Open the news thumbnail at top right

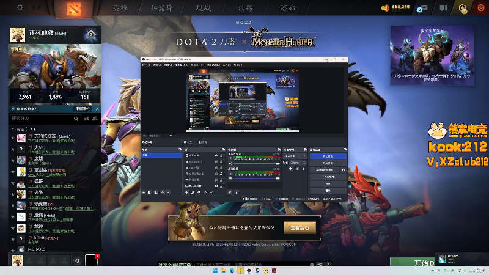432,55
